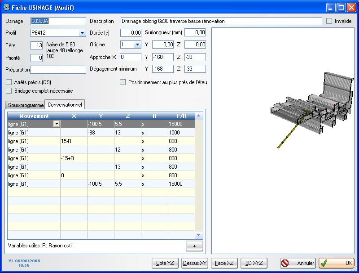The height and width of the screenshot is (273, 359).
Task: Maximize the Fiche USINAGE window
Action: [x=341, y=8]
